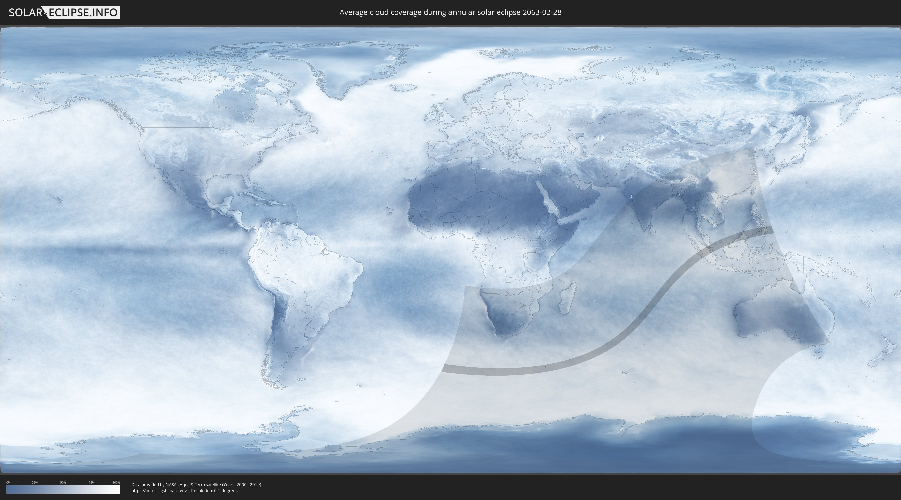Click the SOLAR-ECLIPSE.INFO logo
Image resolution: width=901 pixels, height=500 pixels.
pyautogui.click(x=64, y=12)
